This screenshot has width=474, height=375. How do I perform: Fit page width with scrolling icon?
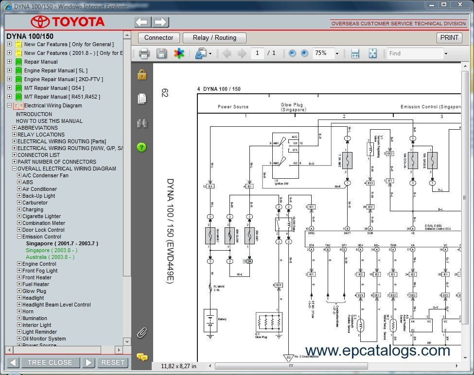355,53
